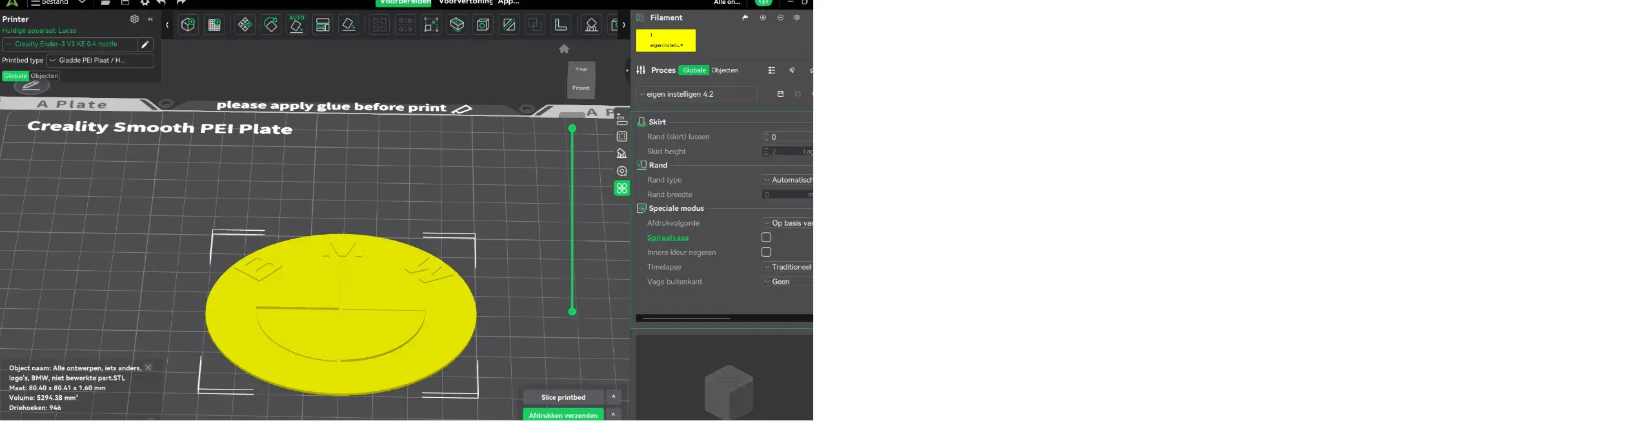Click the Add model cube icon
This screenshot has height=432, width=1652.
(188, 25)
